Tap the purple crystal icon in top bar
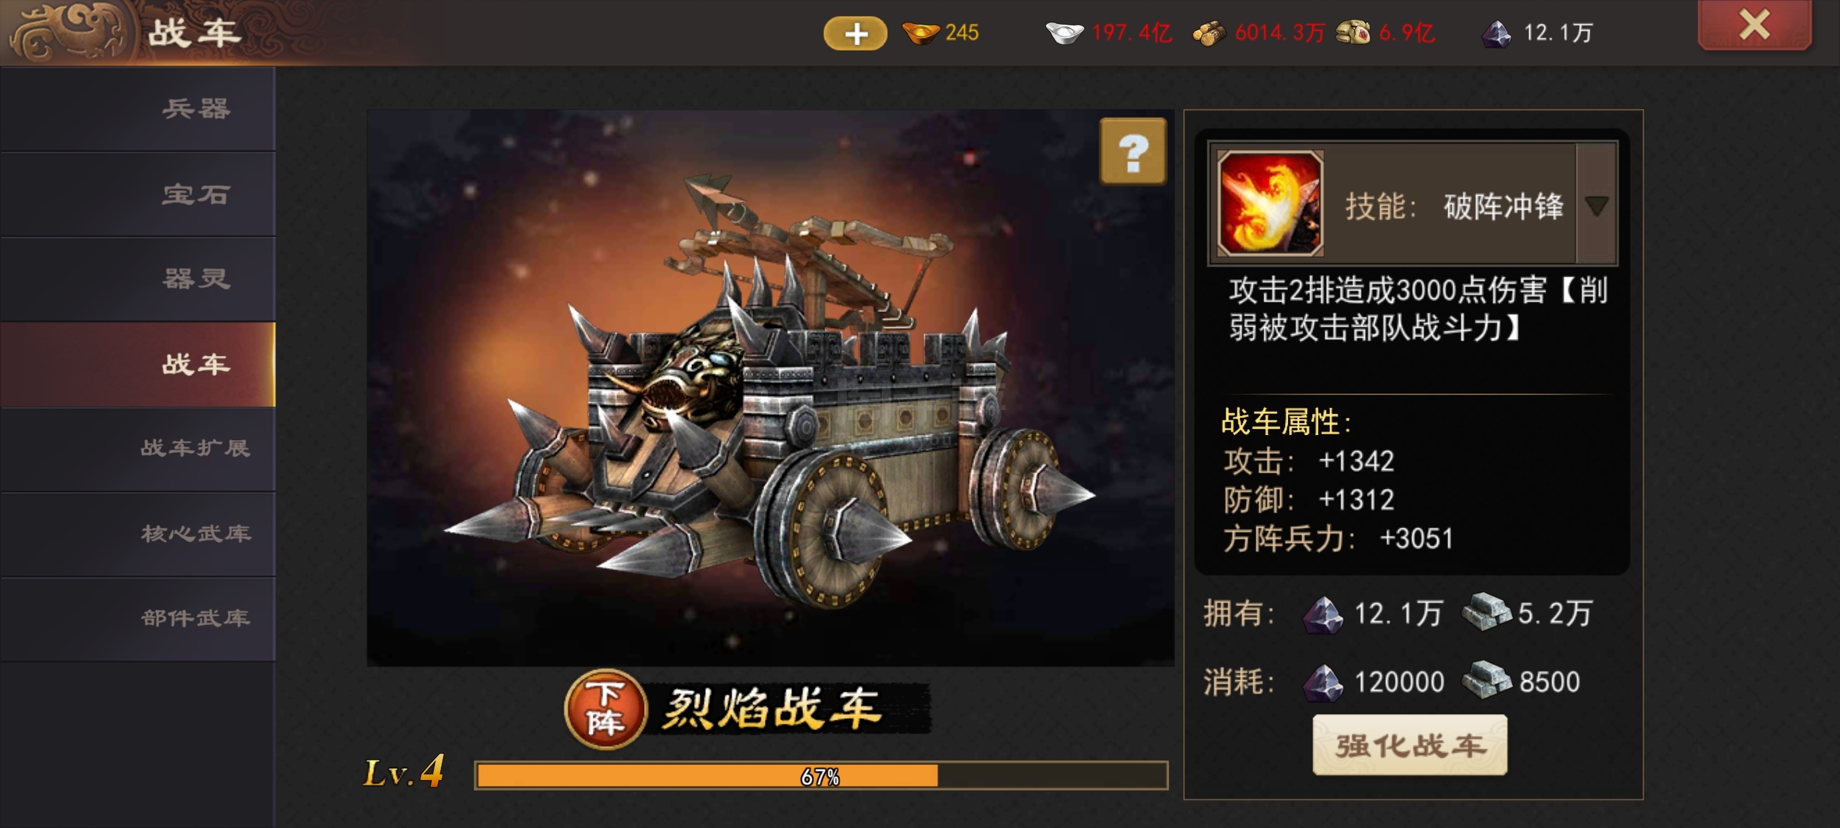Image resolution: width=1840 pixels, height=828 pixels. pyautogui.click(x=1496, y=33)
